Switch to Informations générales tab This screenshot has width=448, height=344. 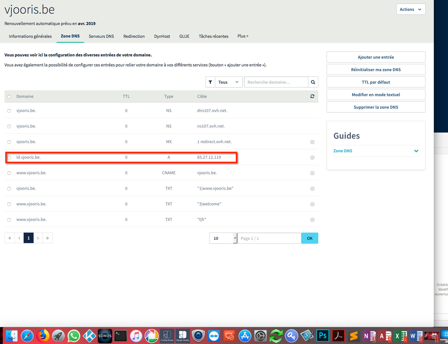(30, 36)
